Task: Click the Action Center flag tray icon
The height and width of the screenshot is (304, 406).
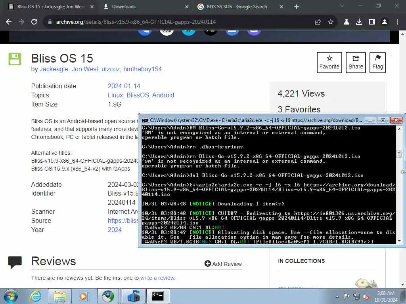Action: 347,296
